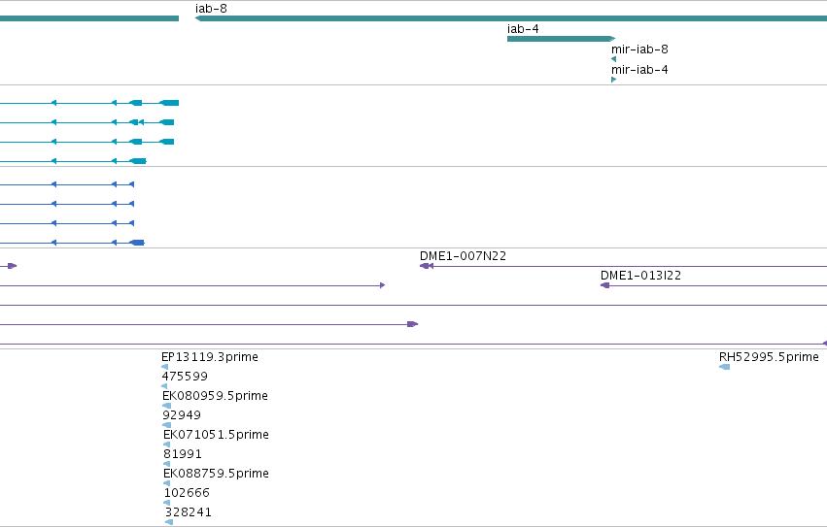Select the 81991 feature glyph

pos(167,464)
